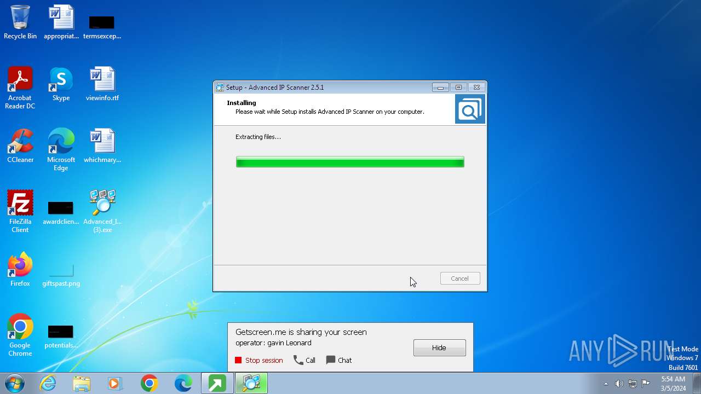
Task: Open Action Center flag icon
Action: click(646, 384)
